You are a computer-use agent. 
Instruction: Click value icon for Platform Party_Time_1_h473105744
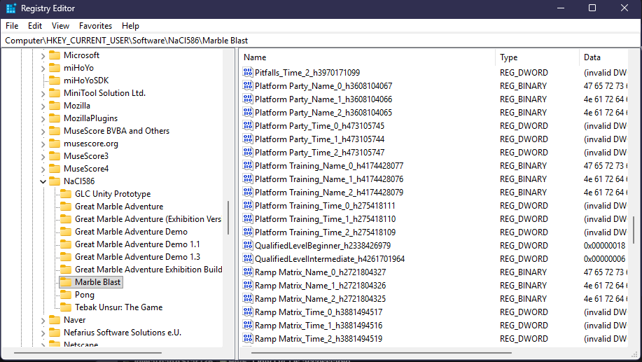pyautogui.click(x=248, y=139)
